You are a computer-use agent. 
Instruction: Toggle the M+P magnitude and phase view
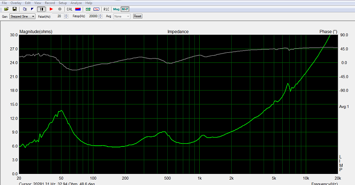tap(125, 9)
